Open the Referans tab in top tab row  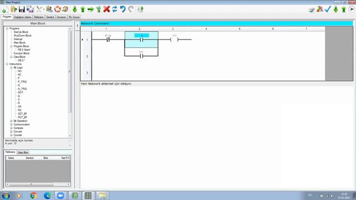38,17
